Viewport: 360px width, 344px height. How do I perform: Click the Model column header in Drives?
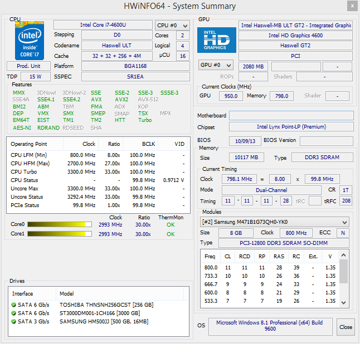click(x=120, y=294)
